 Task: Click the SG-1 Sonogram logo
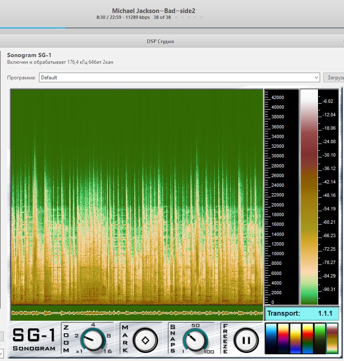[34, 339]
